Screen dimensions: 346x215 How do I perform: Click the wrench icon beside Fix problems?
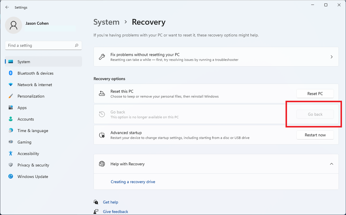102,57
